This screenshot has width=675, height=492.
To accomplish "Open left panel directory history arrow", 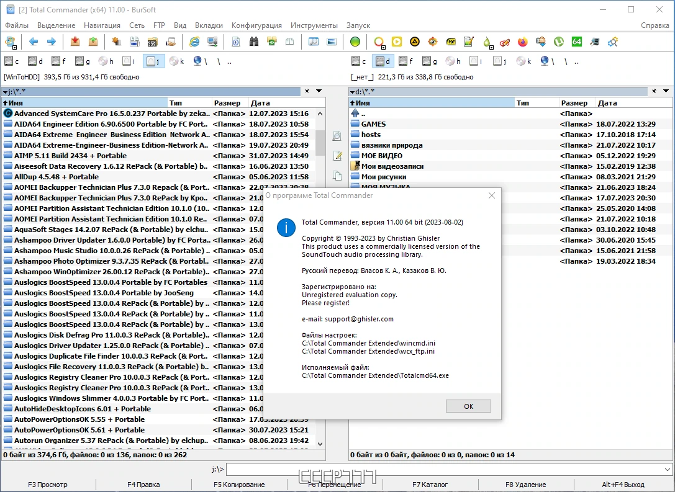I will tap(319, 91).
